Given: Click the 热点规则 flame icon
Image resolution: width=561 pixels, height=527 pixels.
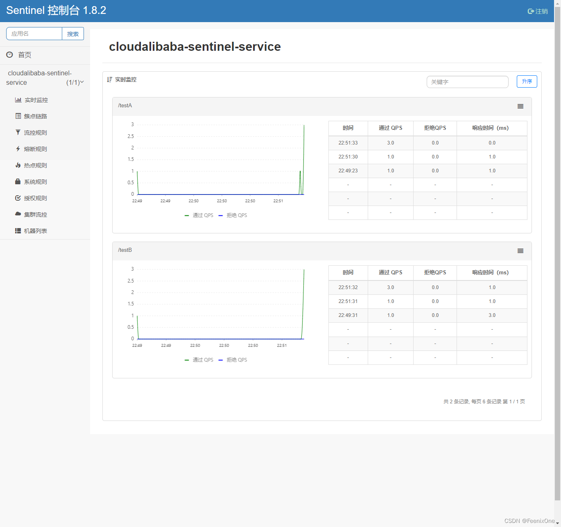Looking at the screenshot, I should pos(18,165).
